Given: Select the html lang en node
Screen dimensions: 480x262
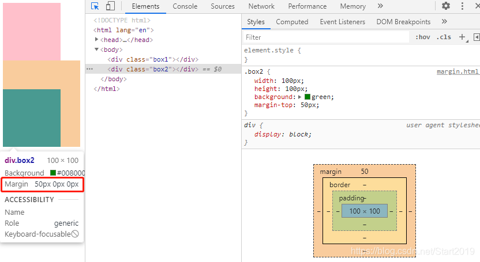Looking at the screenshot, I should [x=123, y=30].
